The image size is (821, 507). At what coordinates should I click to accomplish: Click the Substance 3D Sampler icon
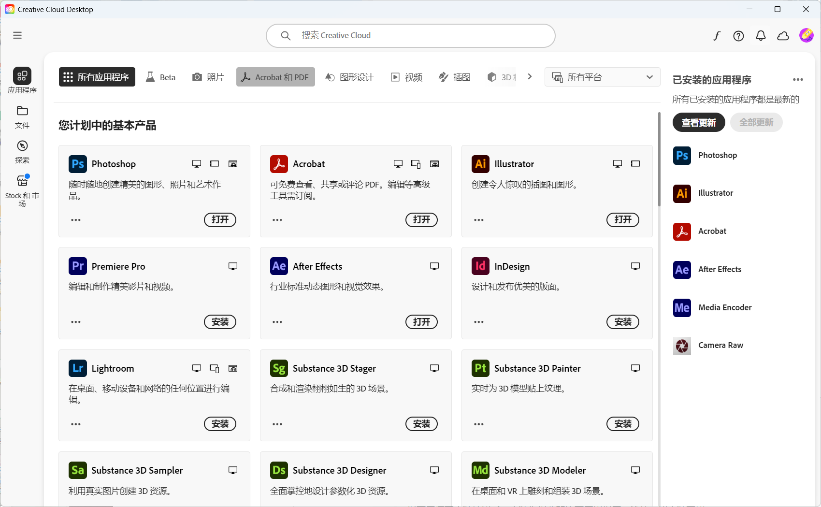coord(78,470)
